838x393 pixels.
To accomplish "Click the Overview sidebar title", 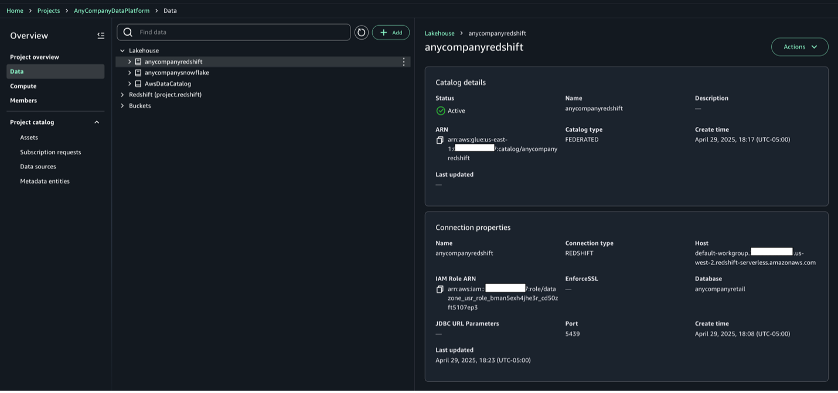I will click(29, 36).
